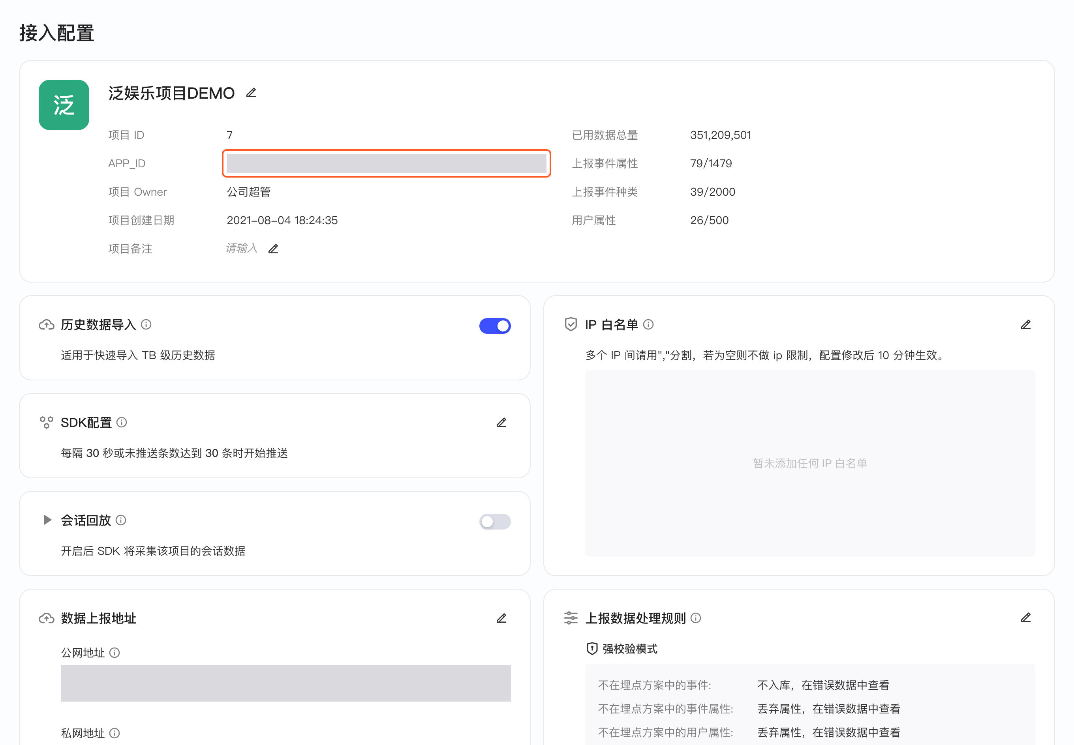Viewport: 1074px width, 745px height.
Task: Click the 强校验模式 label
Action: pyautogui.click(x=629, y=649)
